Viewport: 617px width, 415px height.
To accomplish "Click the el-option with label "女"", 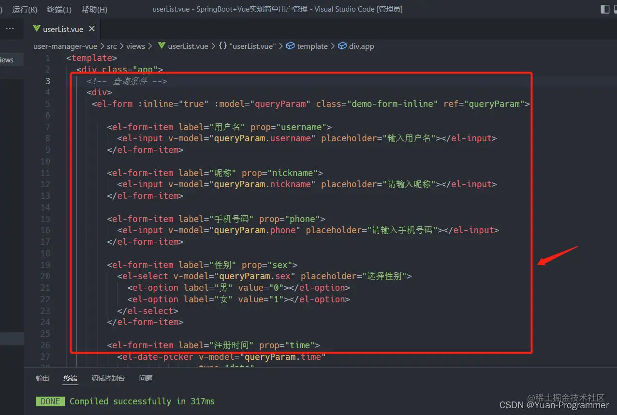I will coord(238,299).
